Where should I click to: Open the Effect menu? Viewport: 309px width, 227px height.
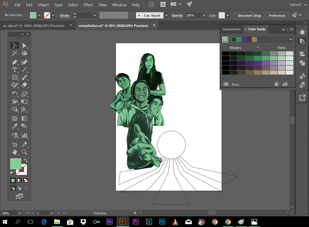tap(88, 4)
